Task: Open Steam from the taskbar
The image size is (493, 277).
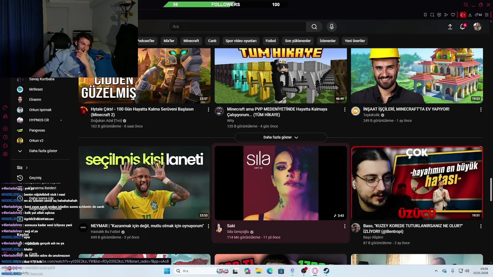Action: click(x=326, y=271)
